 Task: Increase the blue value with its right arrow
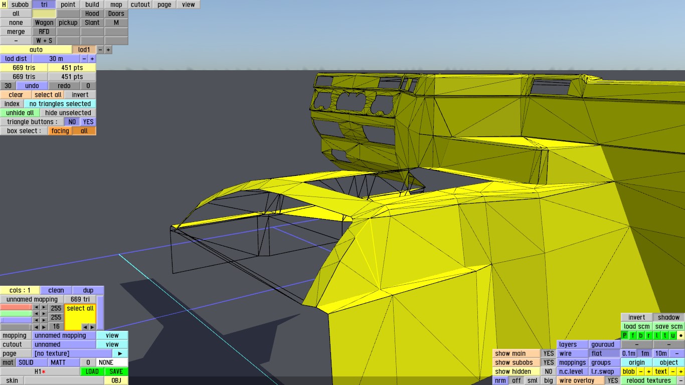(44, 320)
